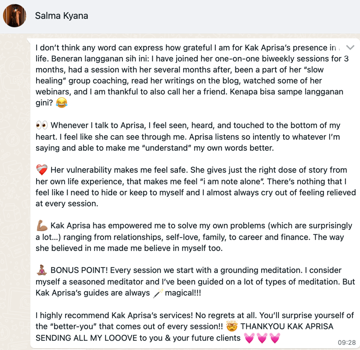This screenshot has height=350, width=360.
Task: Click the flexed bicep emoji
Action: (42, 226)
